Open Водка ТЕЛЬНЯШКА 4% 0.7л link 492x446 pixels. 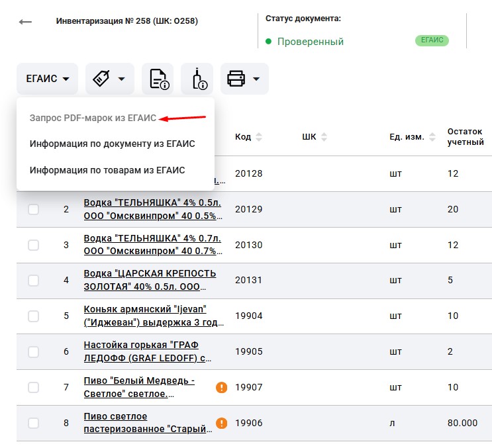(x=153, y=245)
